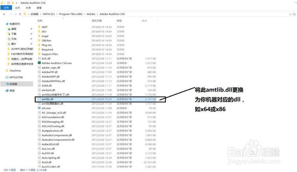This screenshot has height=172, width=297.
Task: Open 下载 in the navigation pane
Action: click(x=14, y=34)
